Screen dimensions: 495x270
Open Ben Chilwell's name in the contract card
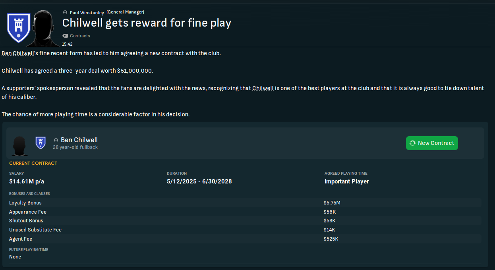pyautogui.click(x=79, y=140)
